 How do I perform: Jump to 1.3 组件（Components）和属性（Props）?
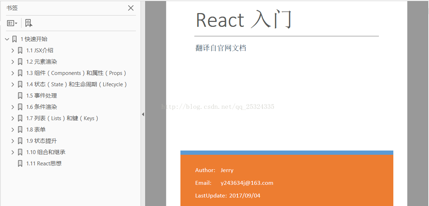point(76,73)
